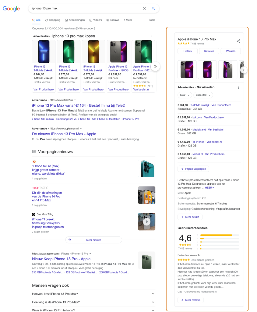257x312 pixels.
Task: Click into the search field 'iphone 13 pro max'
Action: coord(86,8)
